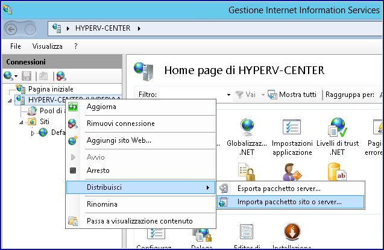Expand the Default Web Site node

33,133
